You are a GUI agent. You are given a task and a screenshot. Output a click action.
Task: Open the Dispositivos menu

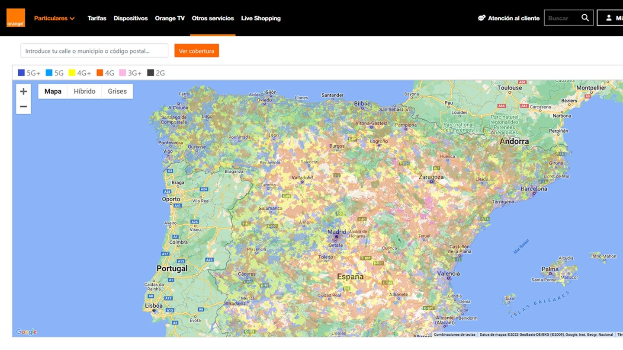coord(131,18)
